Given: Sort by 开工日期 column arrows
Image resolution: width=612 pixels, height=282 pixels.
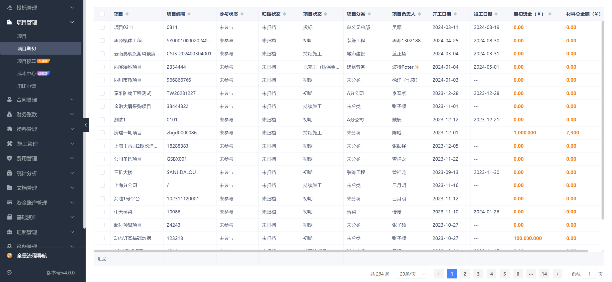Looking at the screenshot, I should [x=455, y=14].
